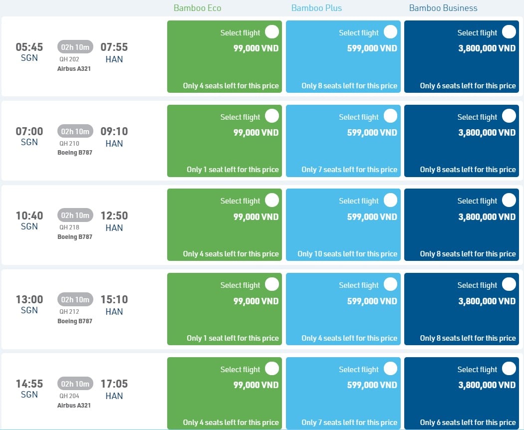The image size is (524, 430).
Task: Select Bamboo Business radio for 13:00 flight
Action: tap(509, 284)
